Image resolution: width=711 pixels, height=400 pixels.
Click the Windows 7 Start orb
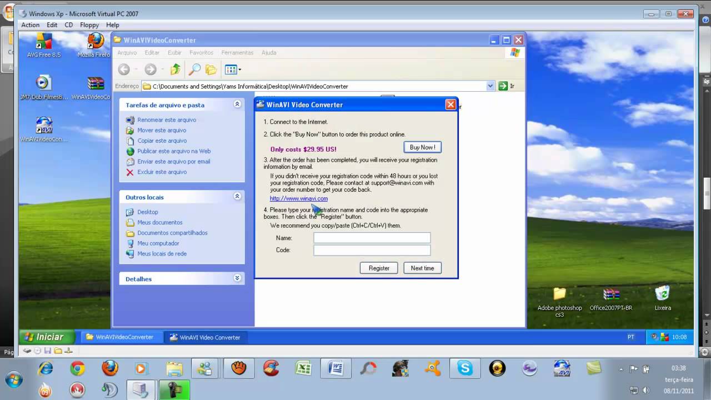coord(13,380)
